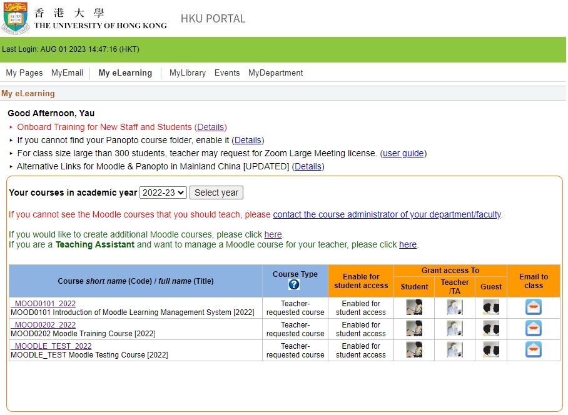The image size is (568, 415).
Task: Click Student access icon for MOOD0202_2022
Action: tap(414, 329)
